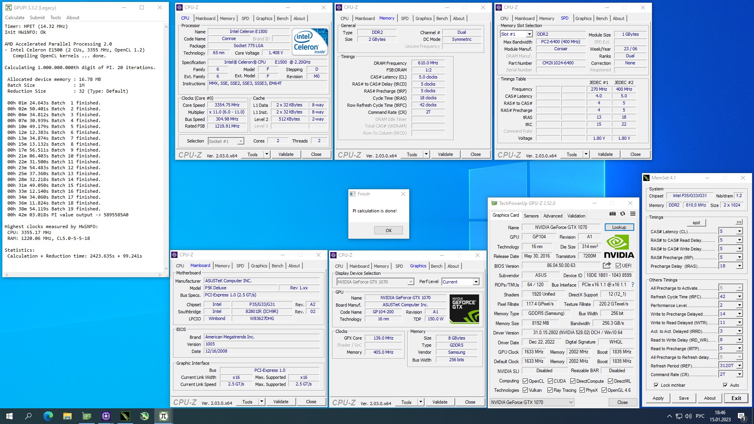Click the NVIDIA logo in GPU-Z
754x424 pixels.
click(619, 246)
